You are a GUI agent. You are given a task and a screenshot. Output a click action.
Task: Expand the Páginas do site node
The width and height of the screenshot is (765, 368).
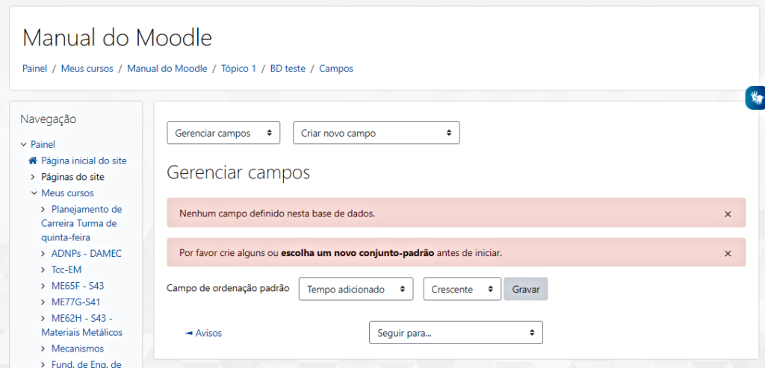(x=34, y=177)
